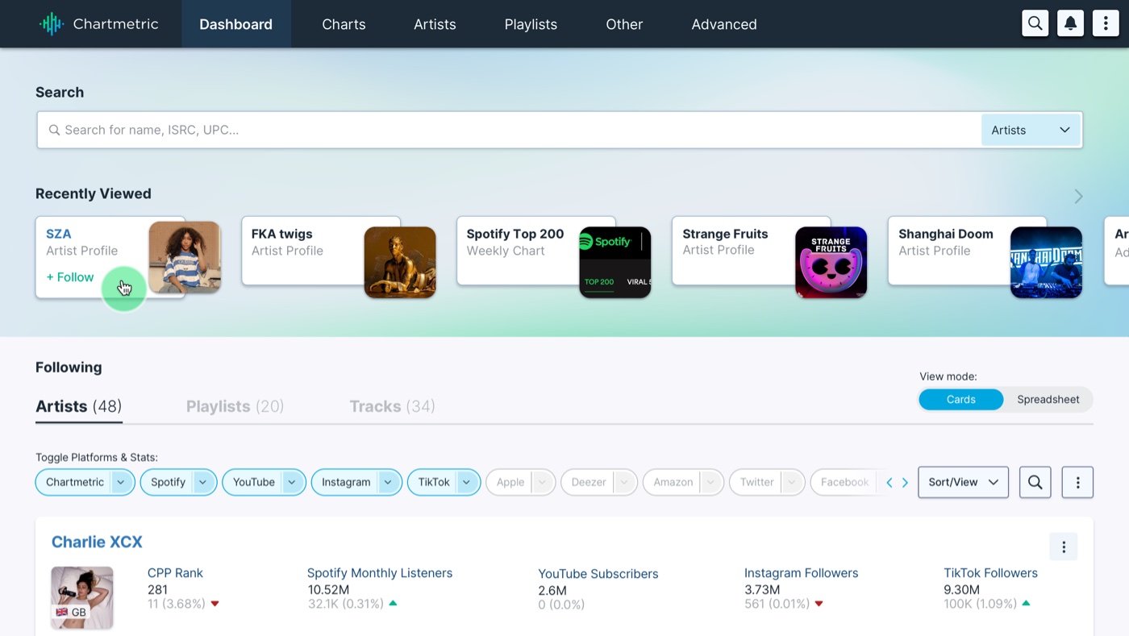Screen dimensions: 1129x636
Task: Expand the Spotify chip dropdown arrow
Action: pyautogui.click(x=203, y=482)
